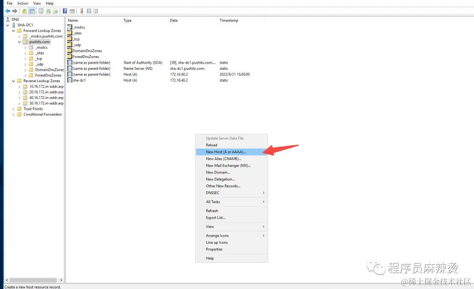
Task: Click the gray Forward arrow in toolbar
Action: 15,11
